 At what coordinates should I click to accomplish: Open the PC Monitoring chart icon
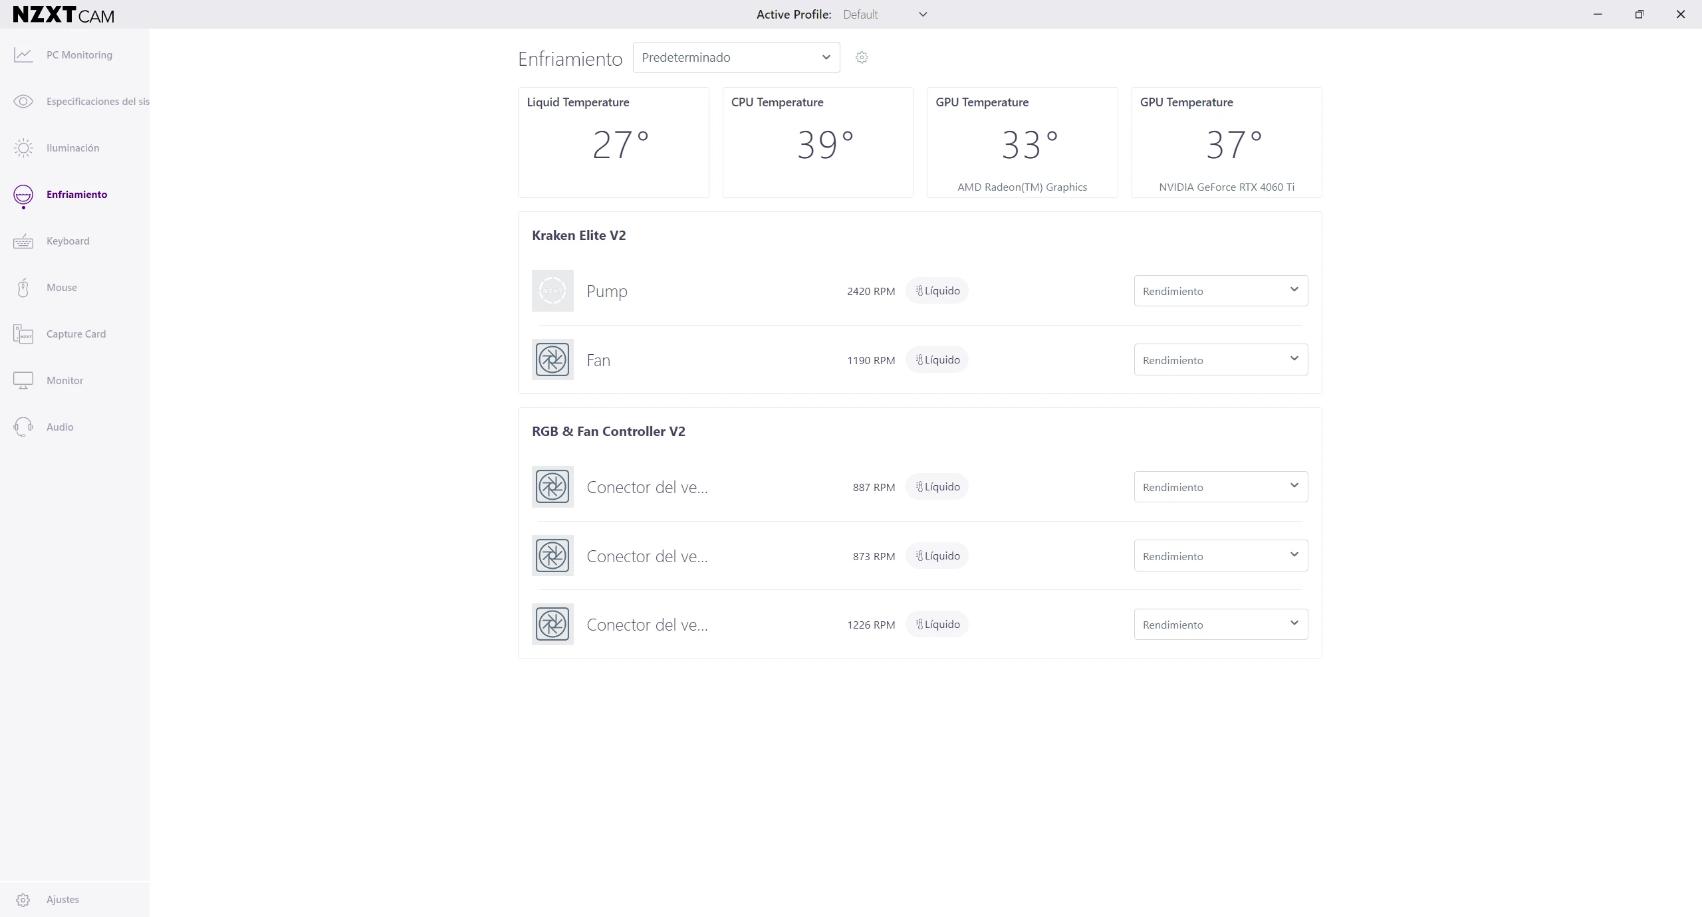point(23,55)
